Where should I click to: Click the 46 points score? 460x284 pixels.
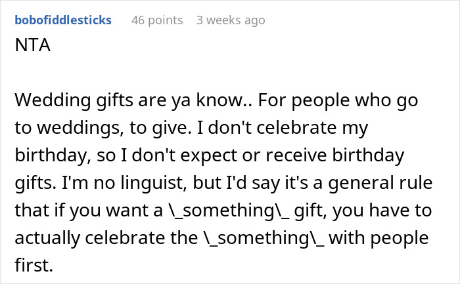tap(157, 20)
